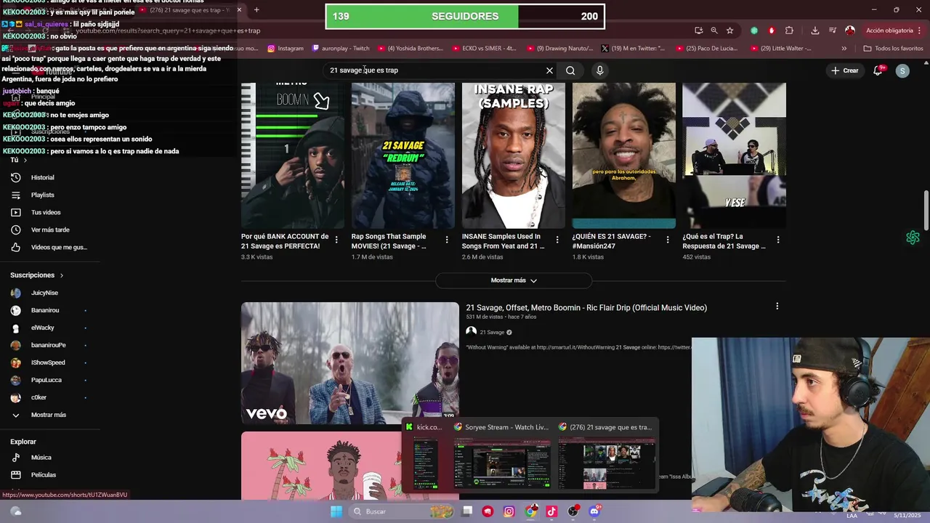Open Paco De Lucía bookmark
The image size is (930, 523).
(707, 49)
